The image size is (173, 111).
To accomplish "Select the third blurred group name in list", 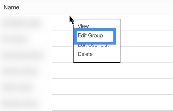I will [x=22, y=55].
